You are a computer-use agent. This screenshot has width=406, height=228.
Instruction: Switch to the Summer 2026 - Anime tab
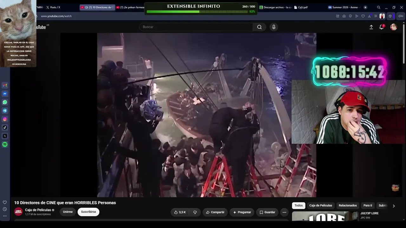coord(344,7)
